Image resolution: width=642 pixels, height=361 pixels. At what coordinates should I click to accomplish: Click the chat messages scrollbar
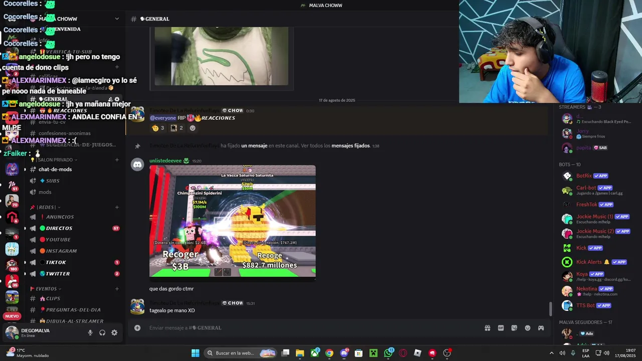551,309
